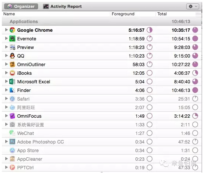Click Google Chrome's total time pie indicator
Viewport: 206px width, 176px height.
pyautogui.click(x=195, y=30)
